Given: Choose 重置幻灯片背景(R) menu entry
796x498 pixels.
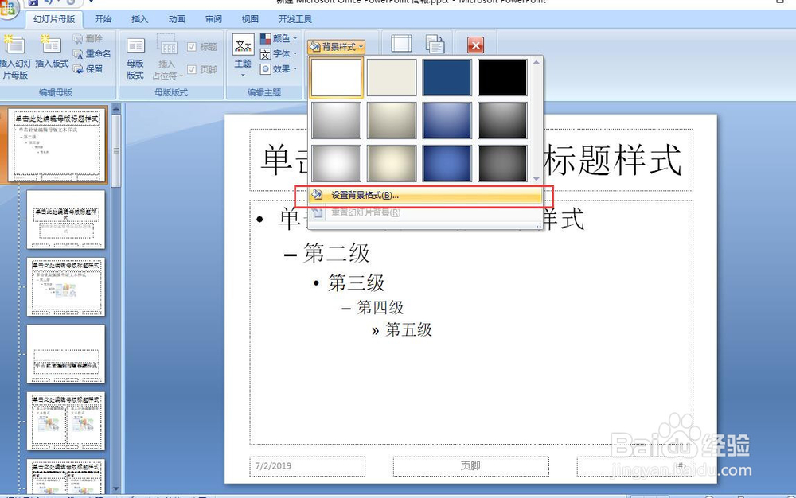Looking at the screenshot, I should coord(424,212).
